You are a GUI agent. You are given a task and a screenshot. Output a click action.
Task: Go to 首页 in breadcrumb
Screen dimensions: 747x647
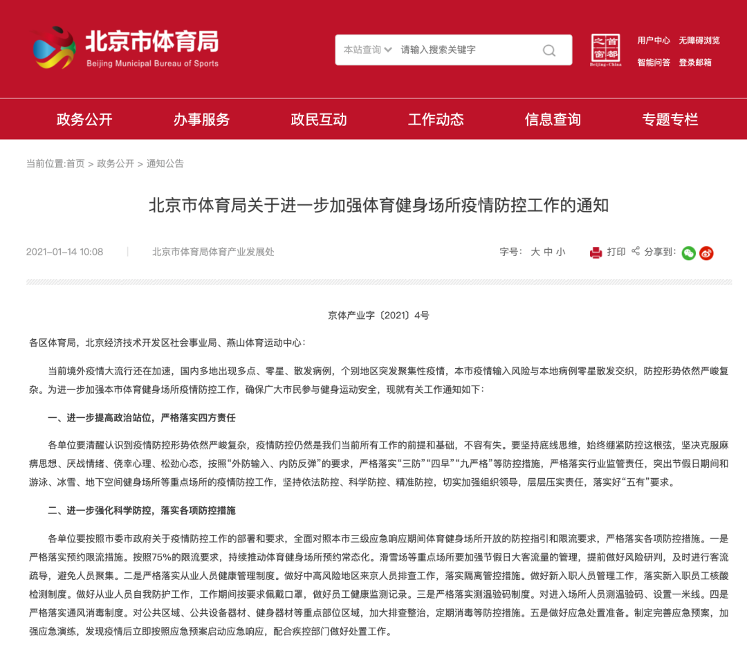click(x=75, y=163)
